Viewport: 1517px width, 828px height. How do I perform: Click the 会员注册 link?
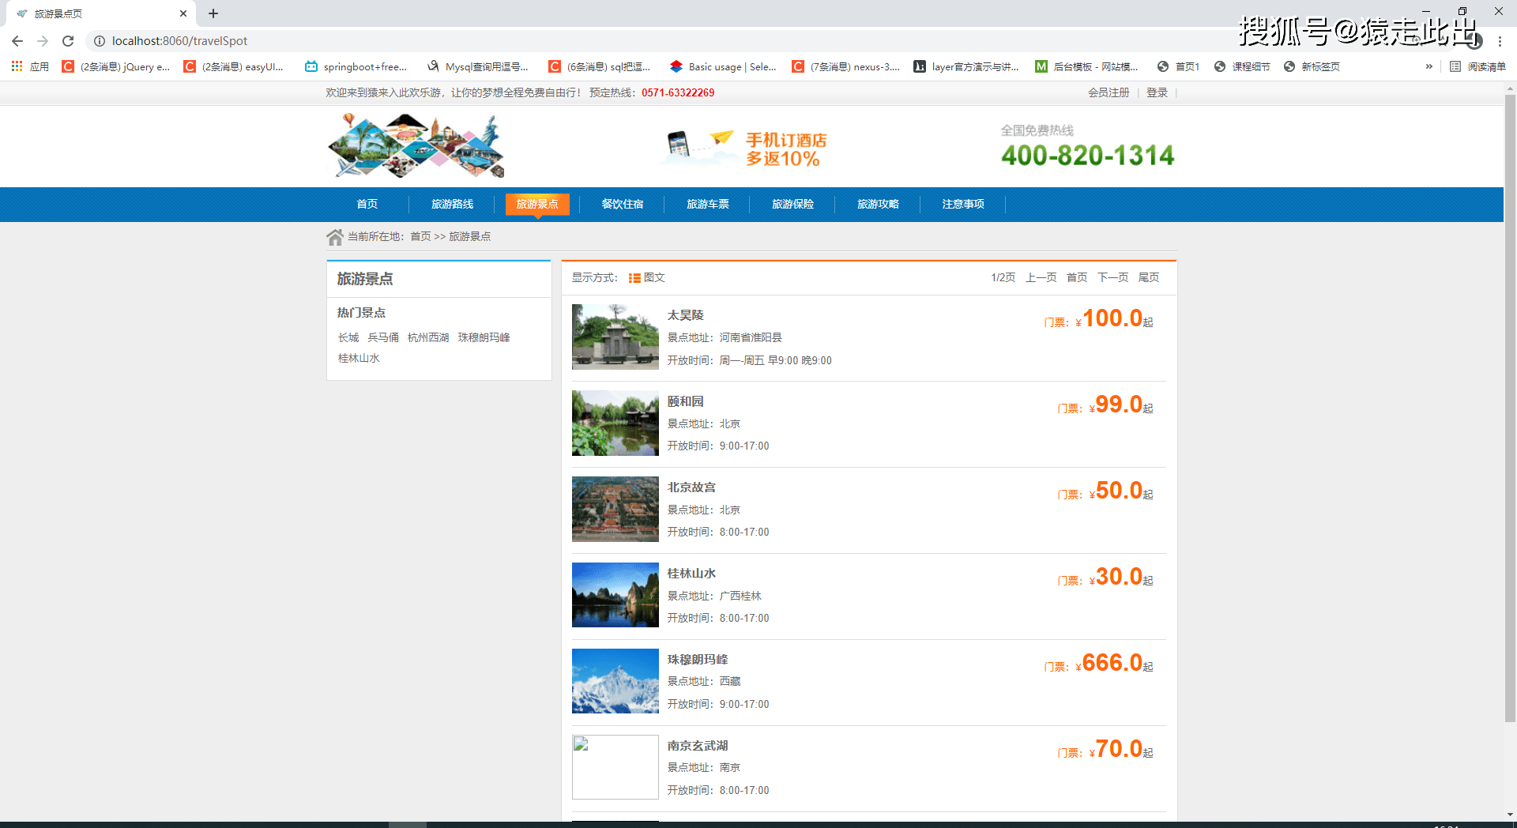1109,92
